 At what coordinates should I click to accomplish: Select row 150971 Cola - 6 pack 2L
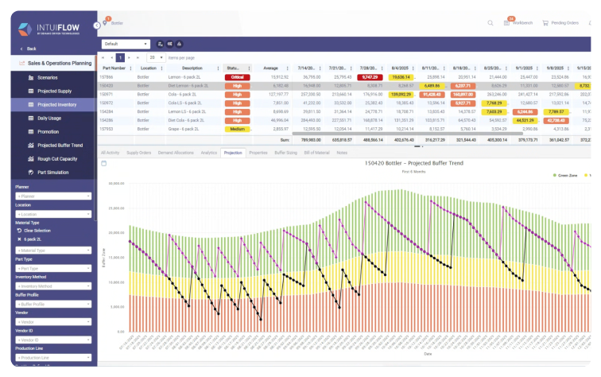click(x=344, y=95)
